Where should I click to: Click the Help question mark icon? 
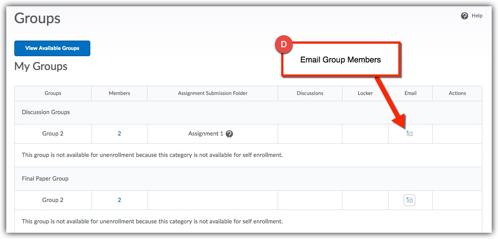pos(464,16)
